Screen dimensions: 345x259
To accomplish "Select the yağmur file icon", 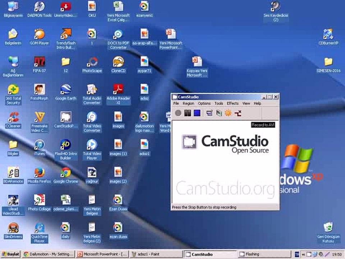I will [x=92, y=175].
